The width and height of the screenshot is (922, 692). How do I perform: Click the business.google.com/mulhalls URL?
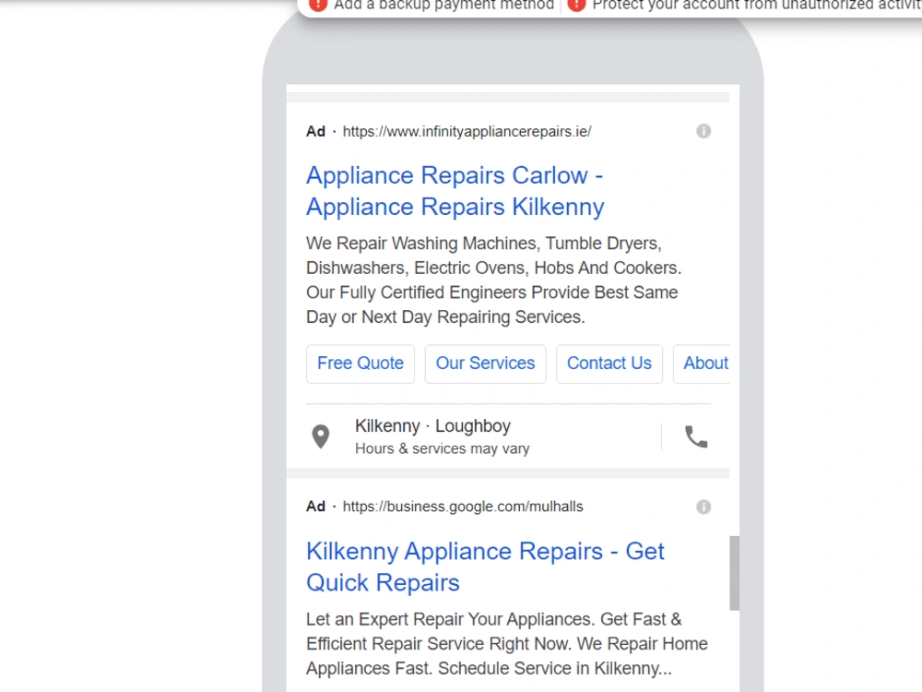tap(463, 507)
